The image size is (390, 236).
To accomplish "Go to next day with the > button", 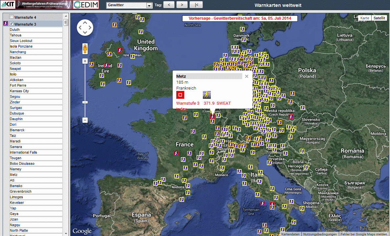I will click(x=182, y=5).
